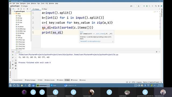This screenshot has width=172, height=97.
Task: Open 24_5644_0.py in project tree
Action: [x=21, y=29]
